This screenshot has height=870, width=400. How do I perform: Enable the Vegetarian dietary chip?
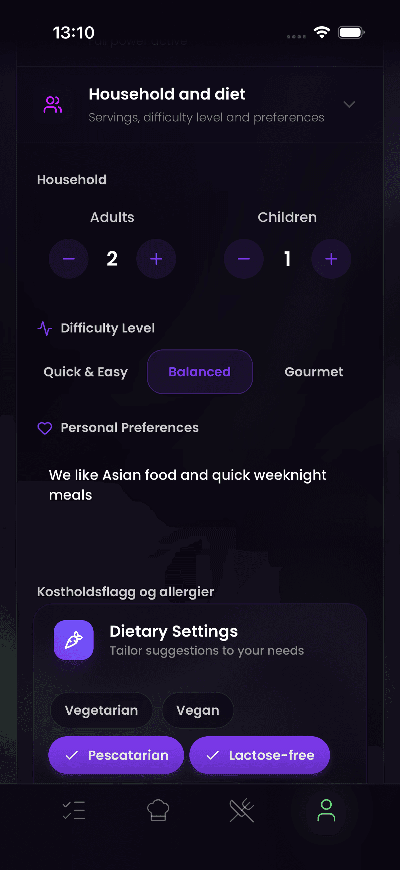point(101,710)
